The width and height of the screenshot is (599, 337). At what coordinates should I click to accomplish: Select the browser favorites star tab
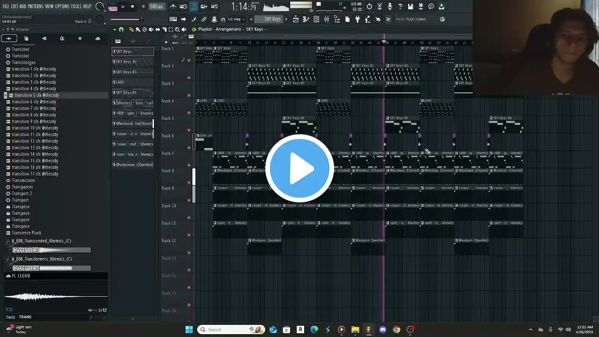click(80, 38)
